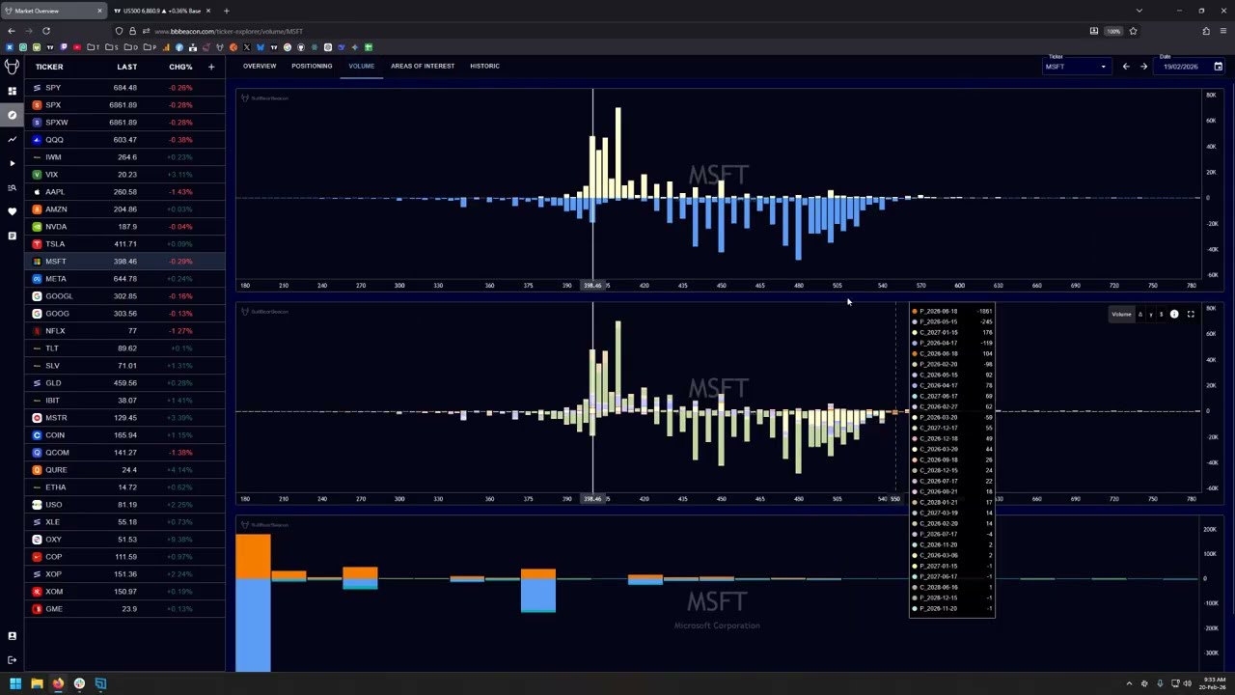The image size is (1235, 695).
Task: Add a ticker with the plus icon
Action: pos(210,67)
